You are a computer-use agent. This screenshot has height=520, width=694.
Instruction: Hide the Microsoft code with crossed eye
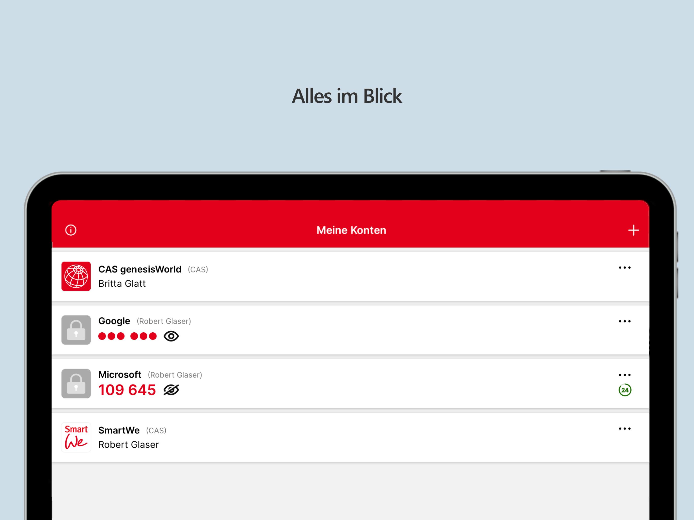tap(171, 390)
